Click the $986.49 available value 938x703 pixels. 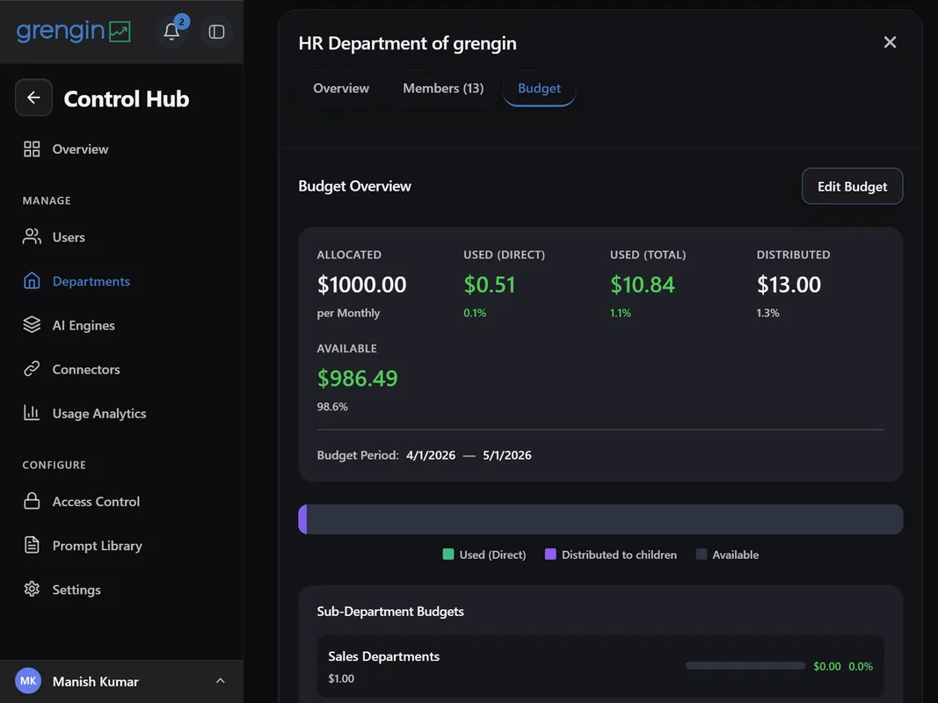[x=357, y=379]
